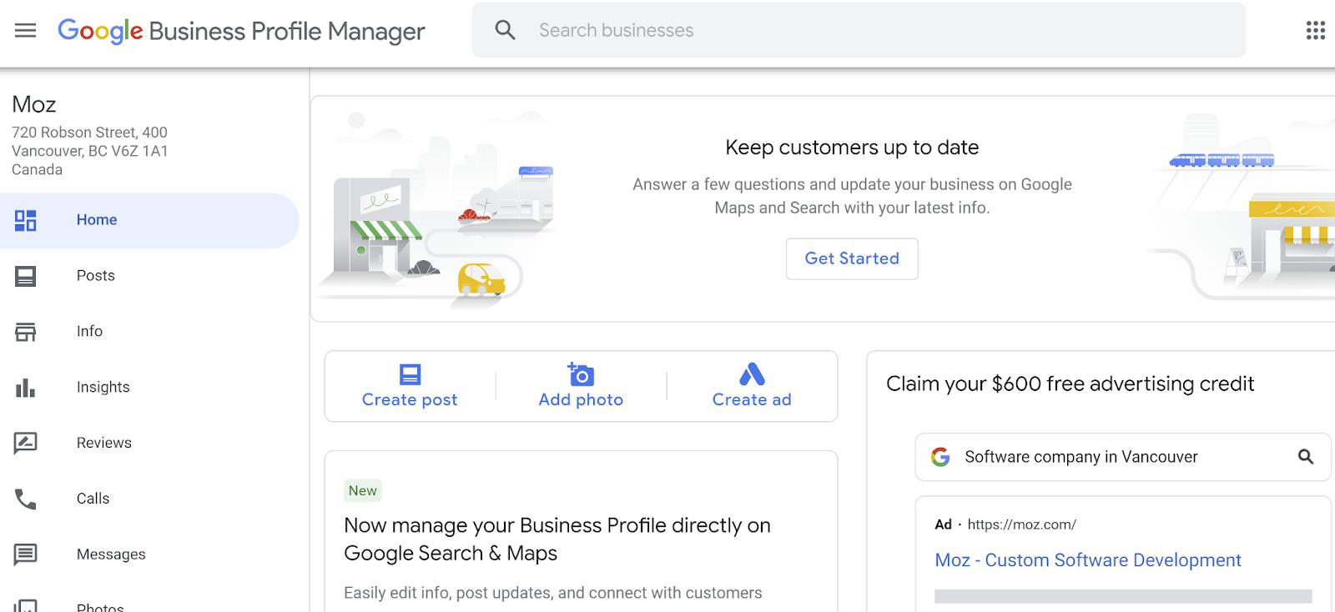
Task: Click the Reviews icon in sidebar
Action: click(26, 443)
